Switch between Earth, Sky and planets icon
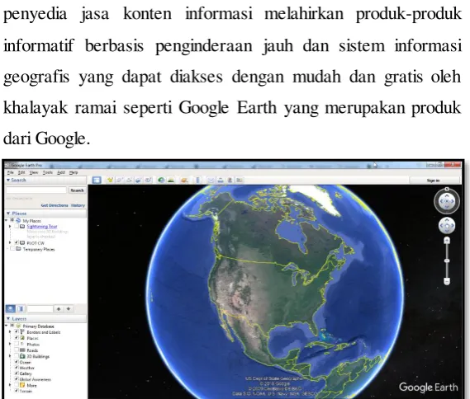This screenshot has height=399, width=470. pos(183,180)
